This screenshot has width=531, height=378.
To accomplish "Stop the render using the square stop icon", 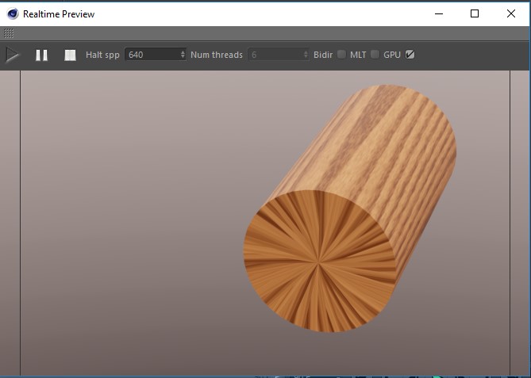I will 70,55.
